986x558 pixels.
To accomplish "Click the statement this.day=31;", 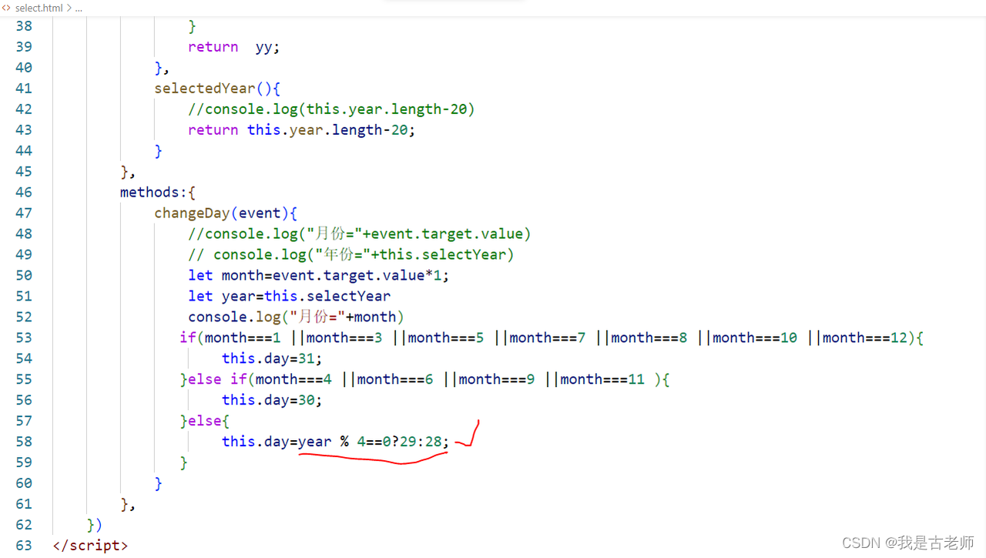I will [x=272, y=358].
